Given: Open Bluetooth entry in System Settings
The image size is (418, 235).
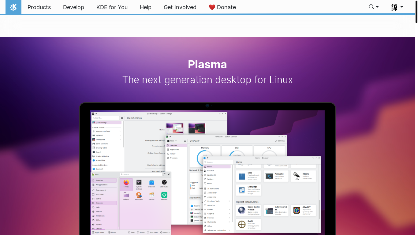Looking at the screenshot, I should click(x=107, y=169).
